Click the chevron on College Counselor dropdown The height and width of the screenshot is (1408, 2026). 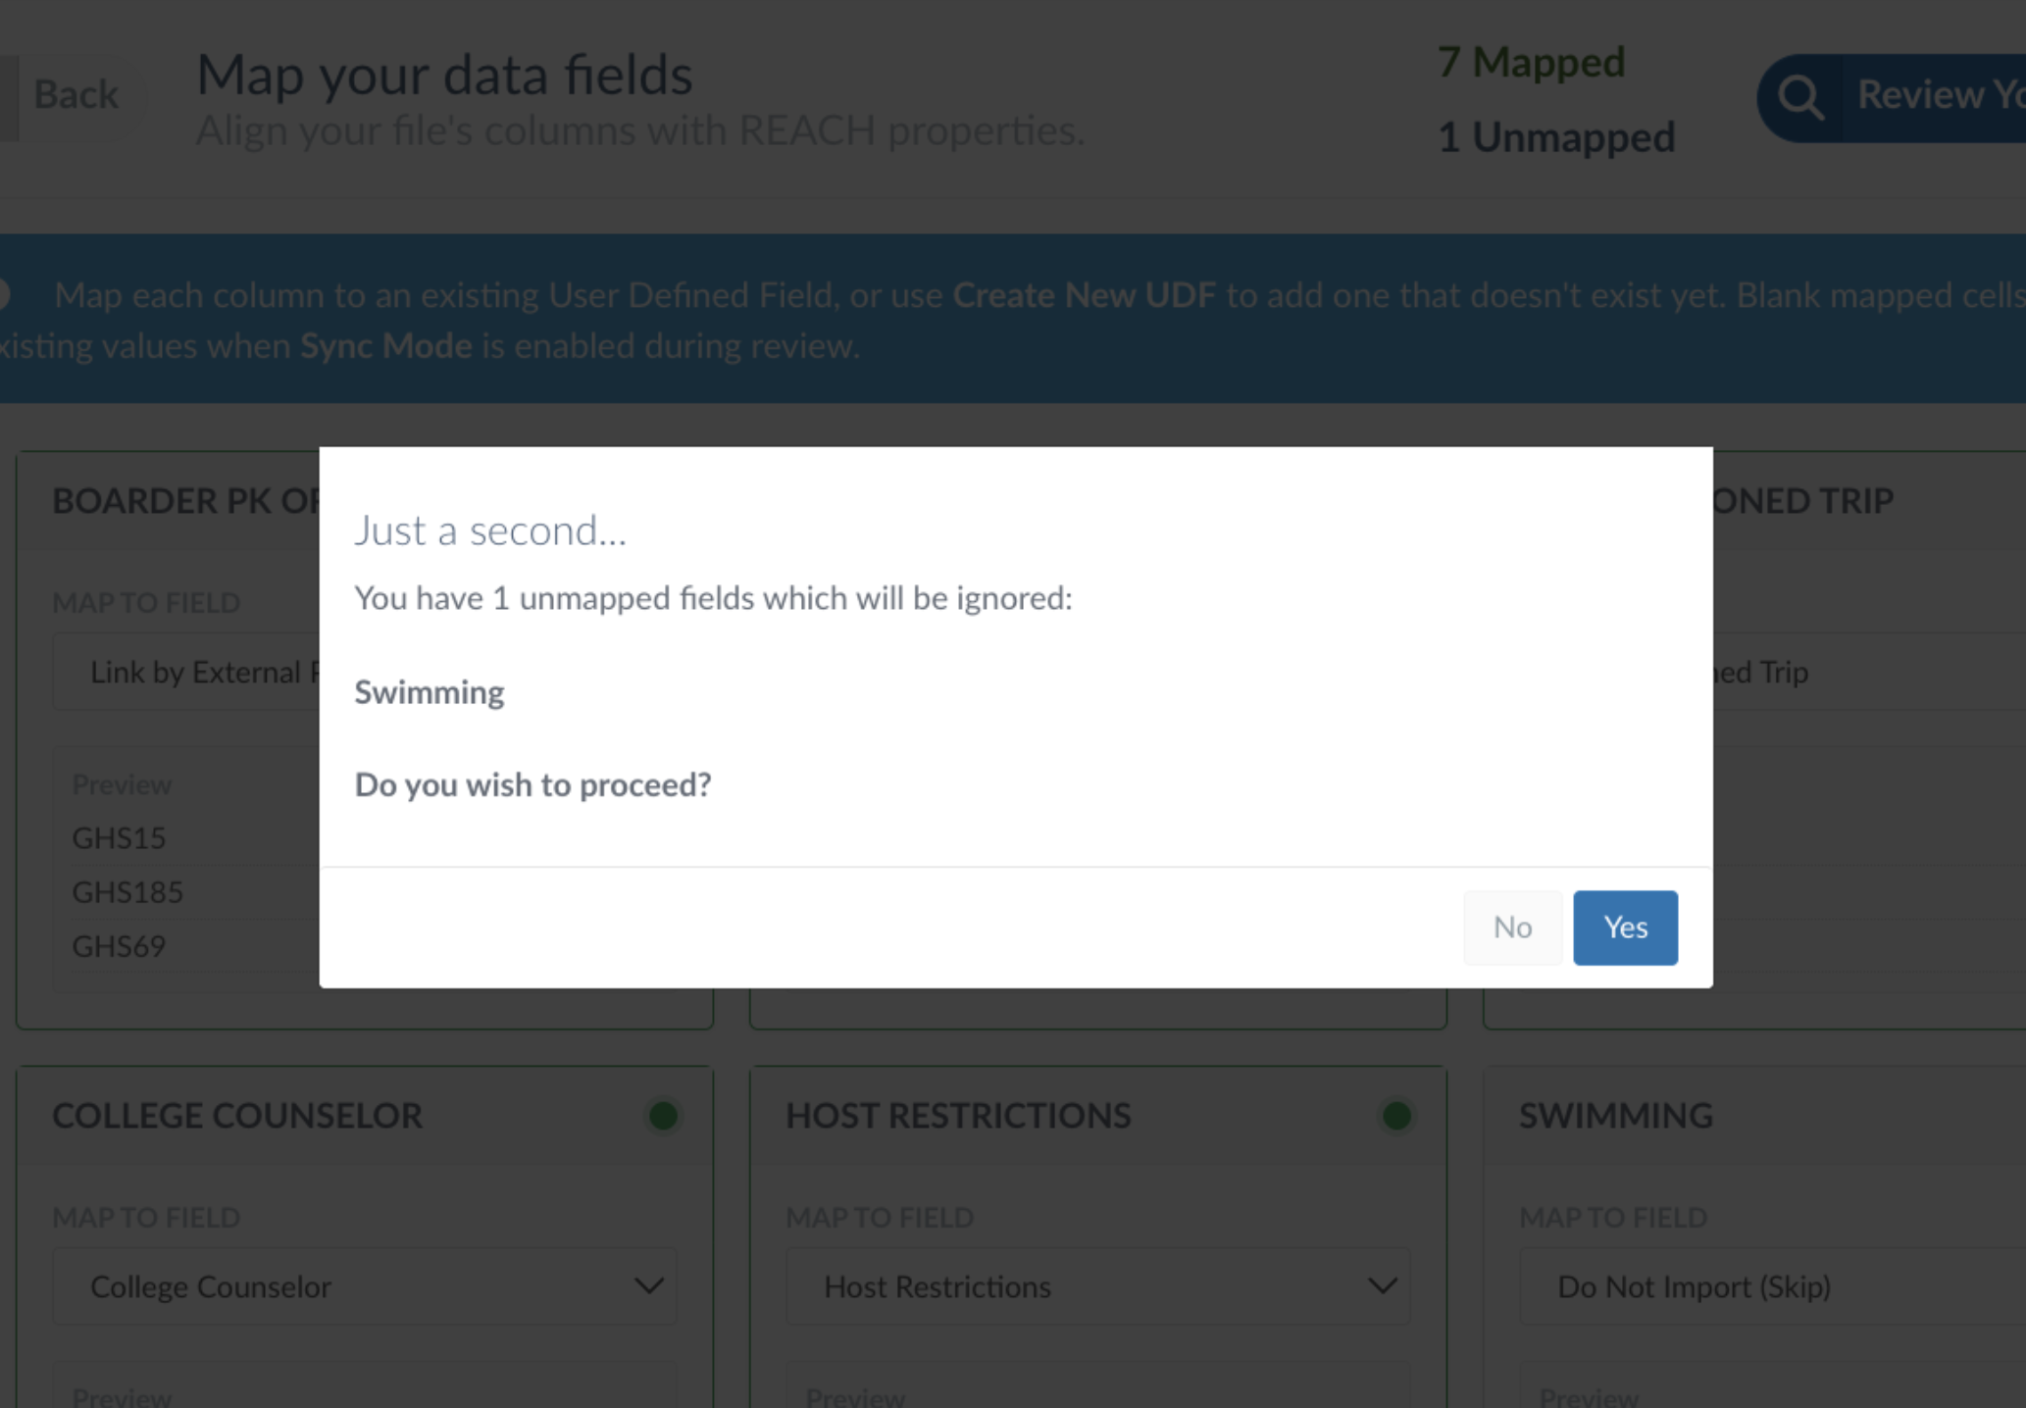point(648,1285)
